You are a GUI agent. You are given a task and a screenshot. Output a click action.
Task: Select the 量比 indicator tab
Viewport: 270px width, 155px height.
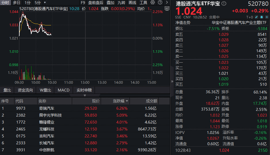pos(7,90)
